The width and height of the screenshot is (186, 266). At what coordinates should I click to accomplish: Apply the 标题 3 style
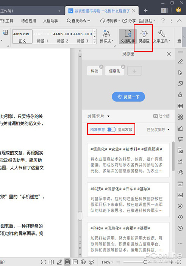click(83, 36)
